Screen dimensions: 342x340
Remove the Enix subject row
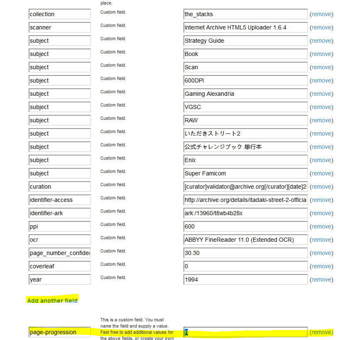[322, 160]
